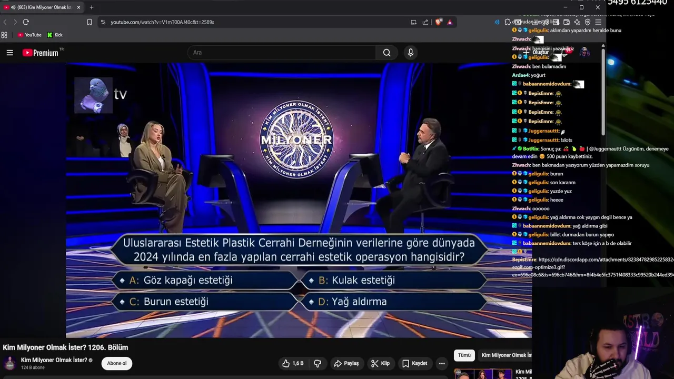Like the video with thumbs up

pyautogui.click(x=292, y=363)
